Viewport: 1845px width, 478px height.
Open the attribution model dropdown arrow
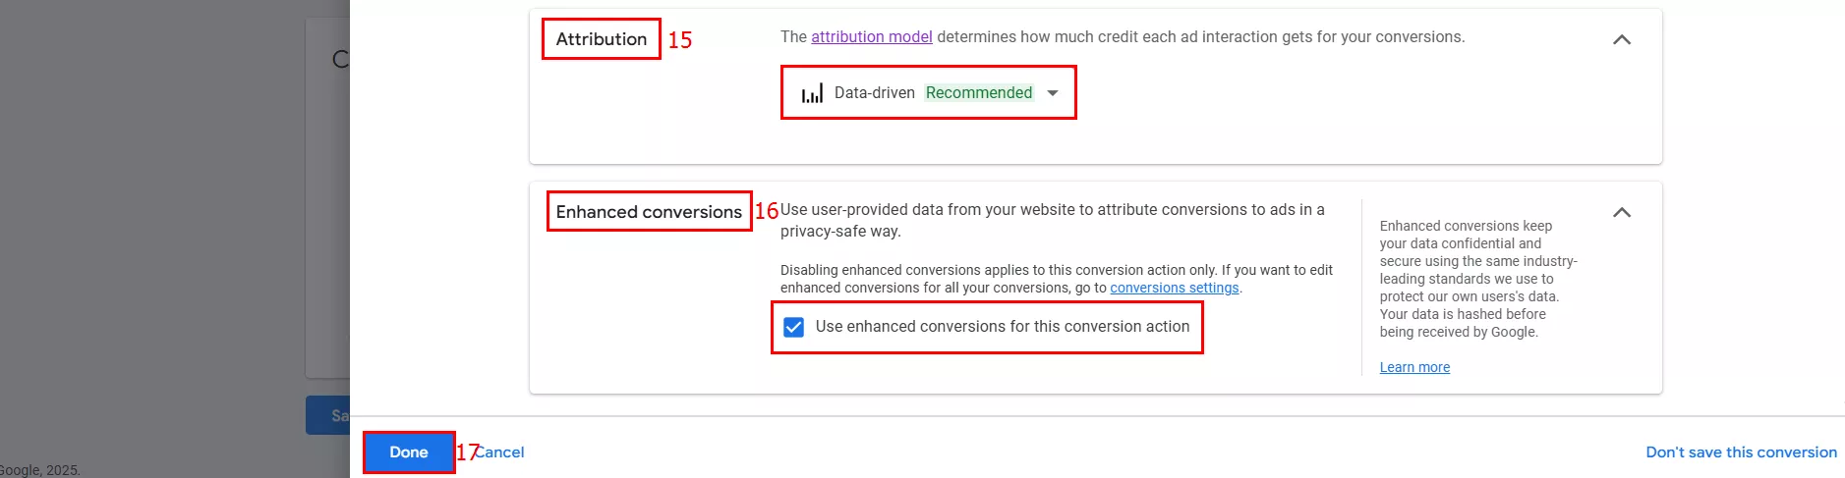click(1053, 93)
